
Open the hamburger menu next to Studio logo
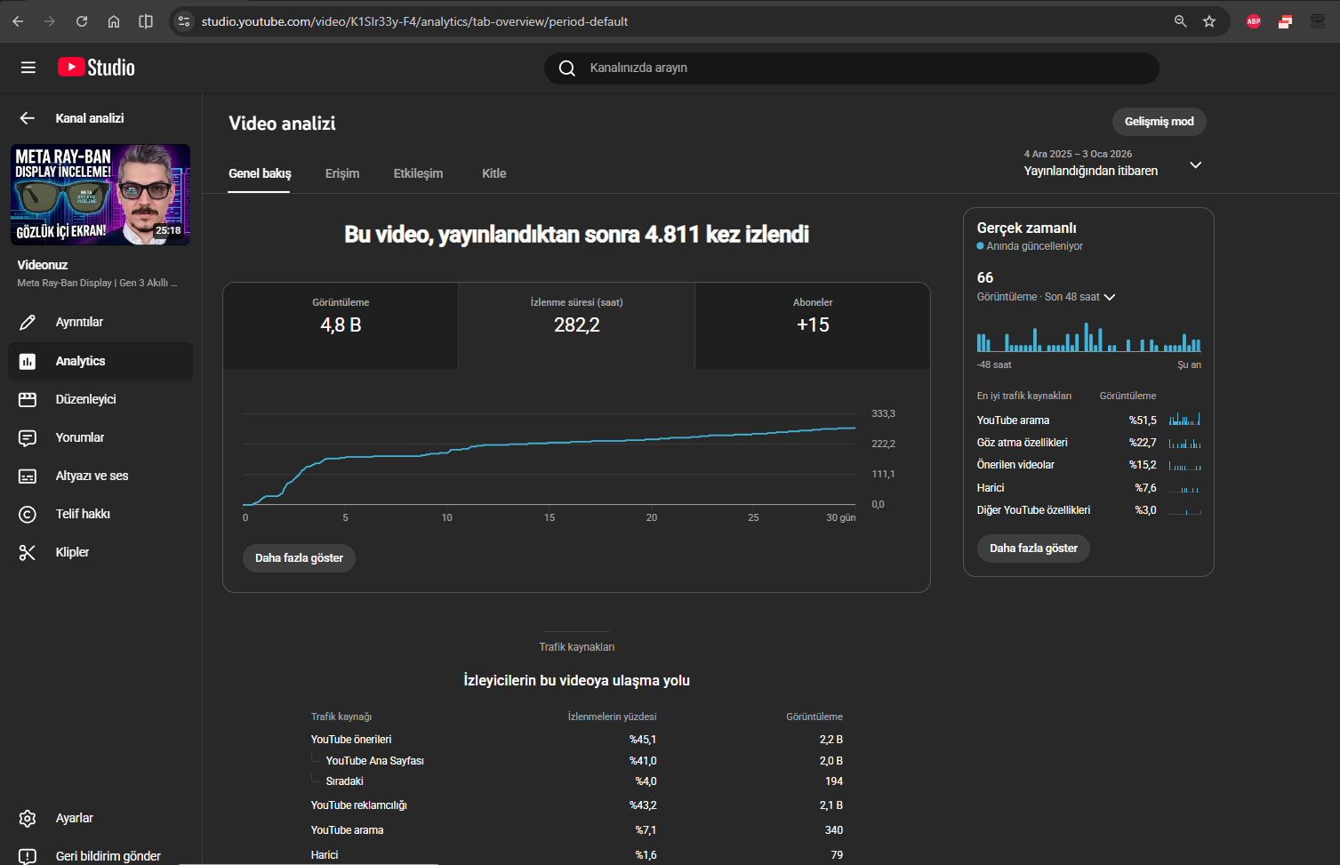pos(28,68)
